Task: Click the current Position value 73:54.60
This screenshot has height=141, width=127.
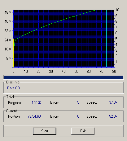Action: tap(34, 116)
